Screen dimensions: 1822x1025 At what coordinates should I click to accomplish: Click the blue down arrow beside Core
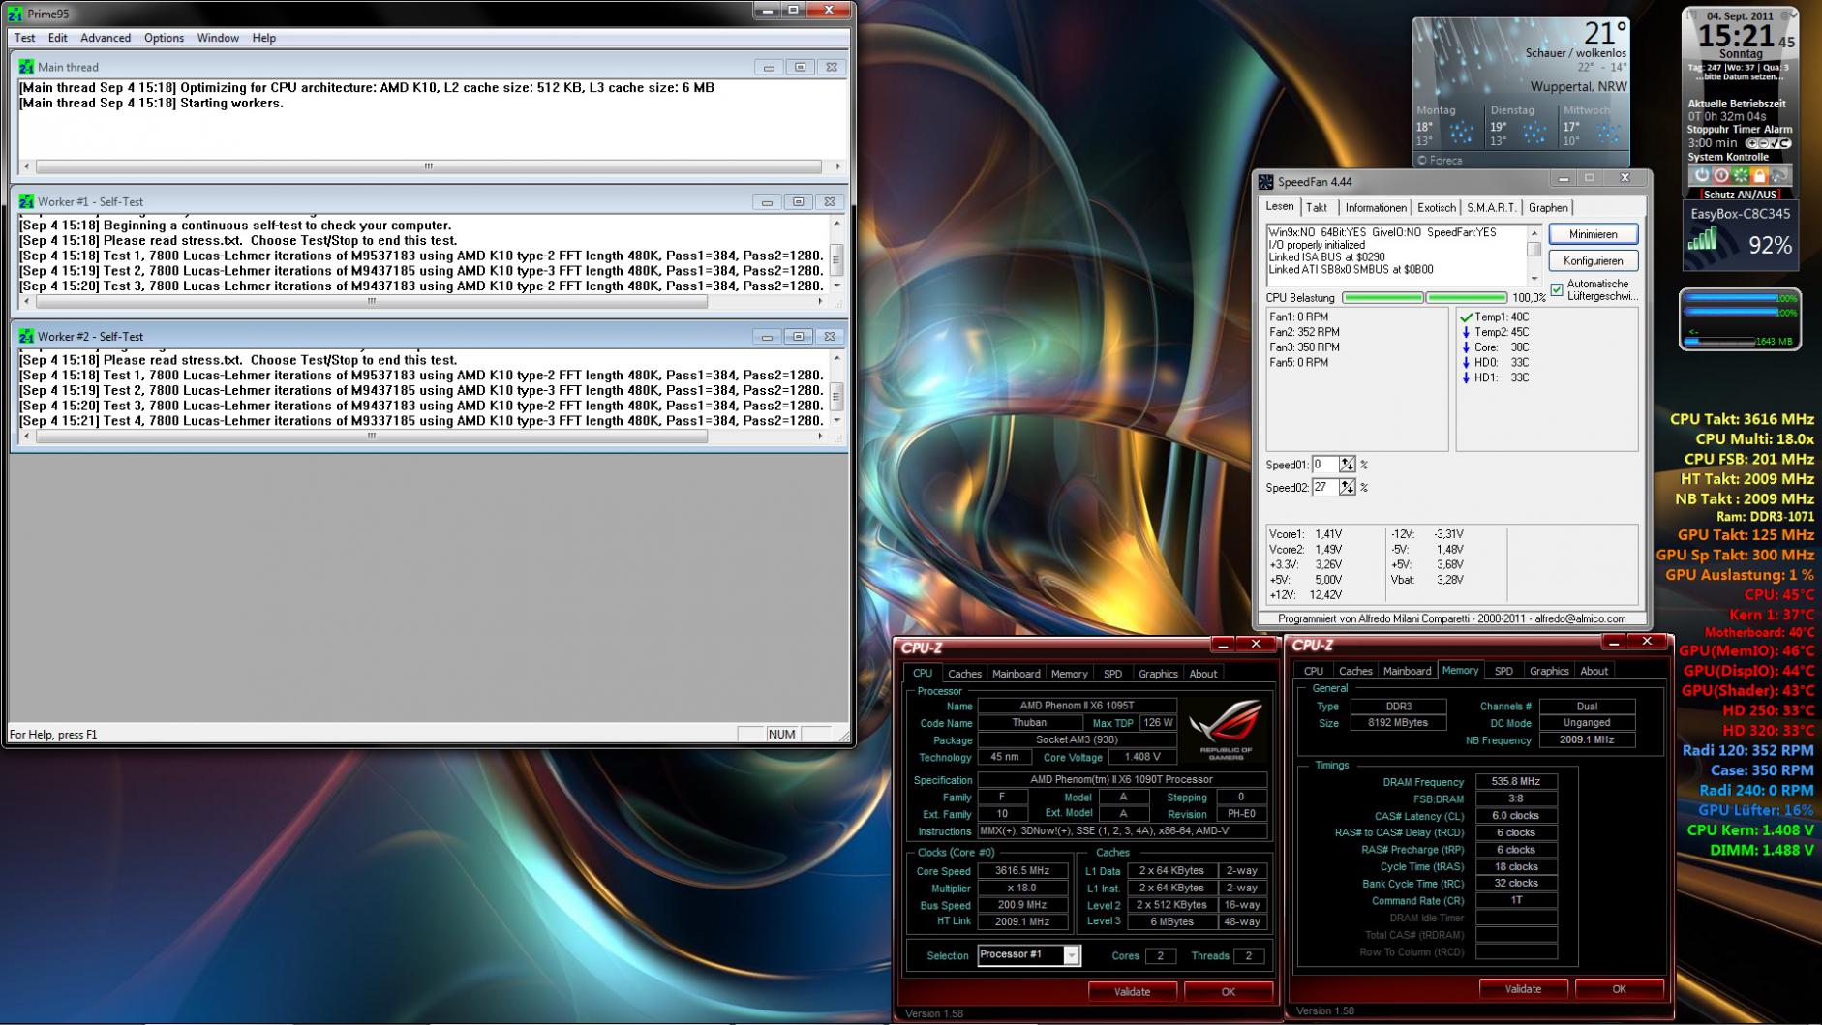1466,347
